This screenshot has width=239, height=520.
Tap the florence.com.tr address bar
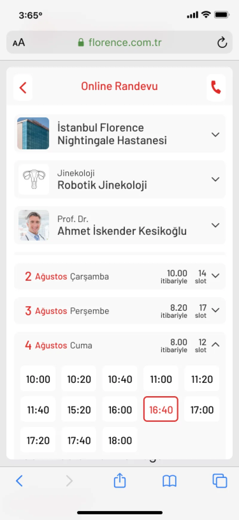119,42
